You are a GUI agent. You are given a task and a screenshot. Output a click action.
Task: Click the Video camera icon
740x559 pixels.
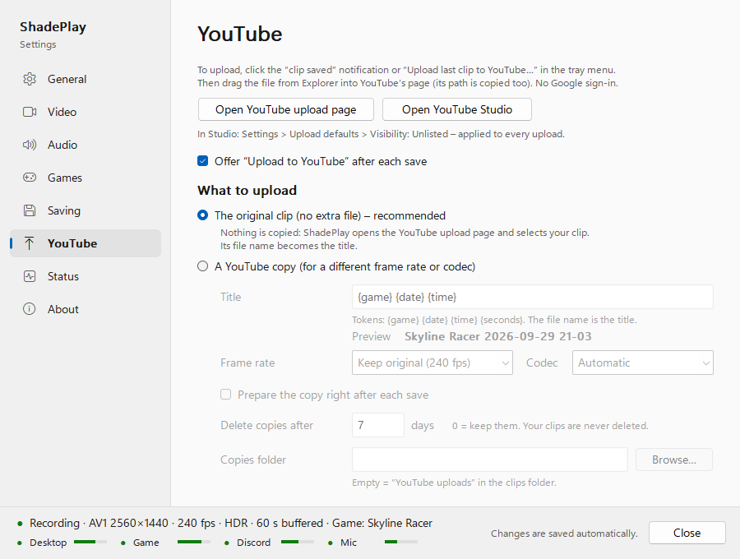coord(30,112)
